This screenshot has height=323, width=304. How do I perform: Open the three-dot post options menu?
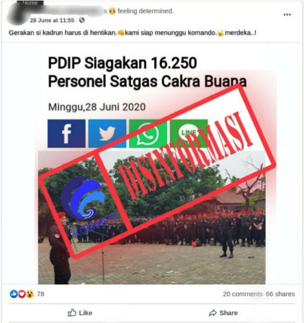287,15
